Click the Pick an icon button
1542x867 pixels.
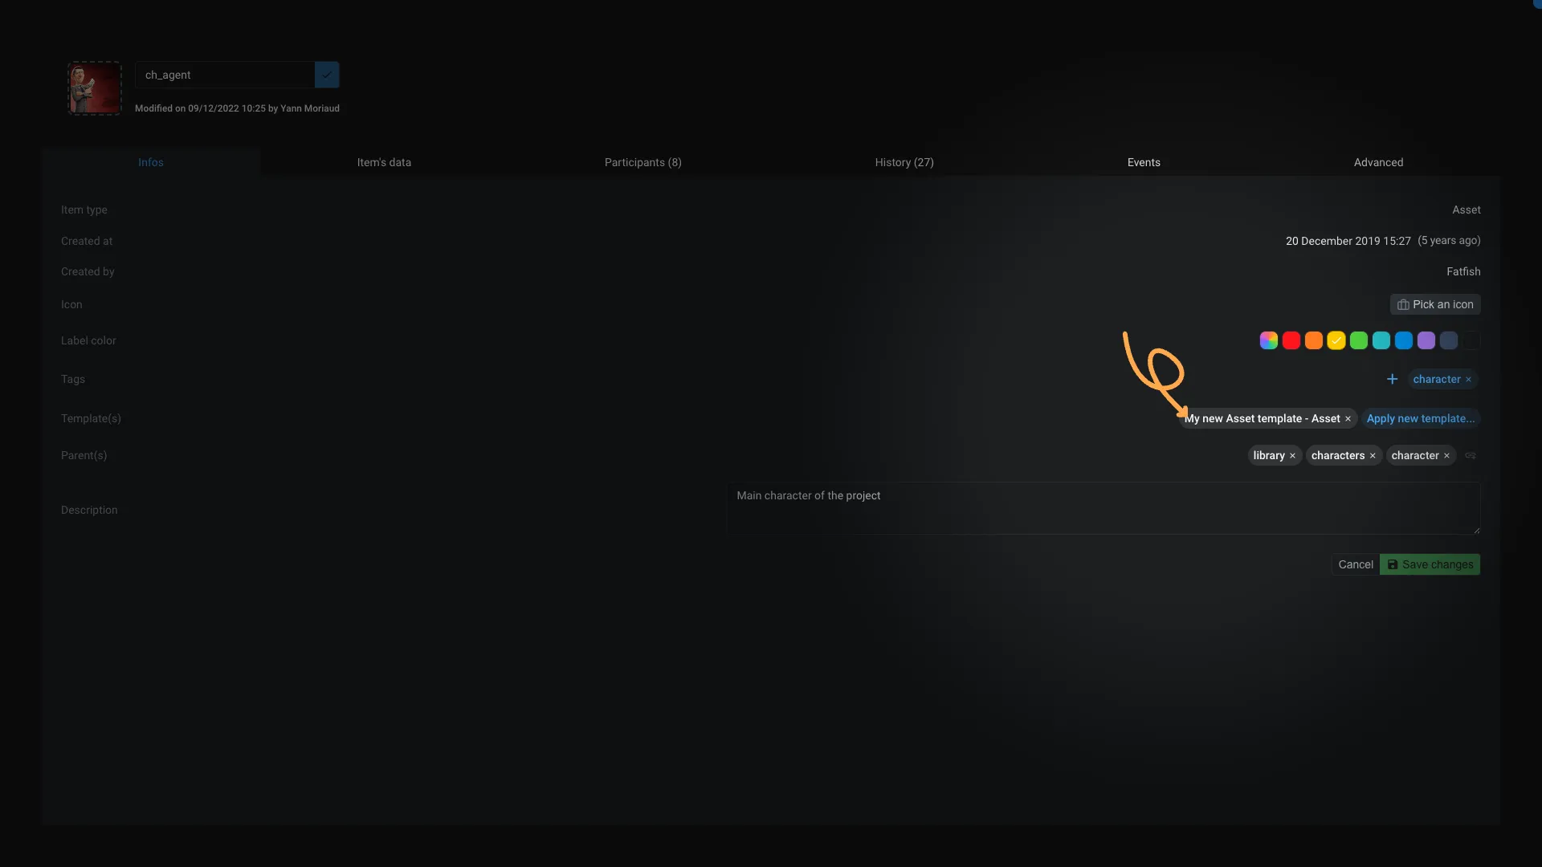point(1435,303)
